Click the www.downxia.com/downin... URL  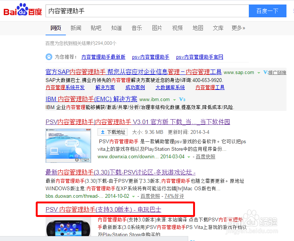pyautogui.click(x=128, y=157)
